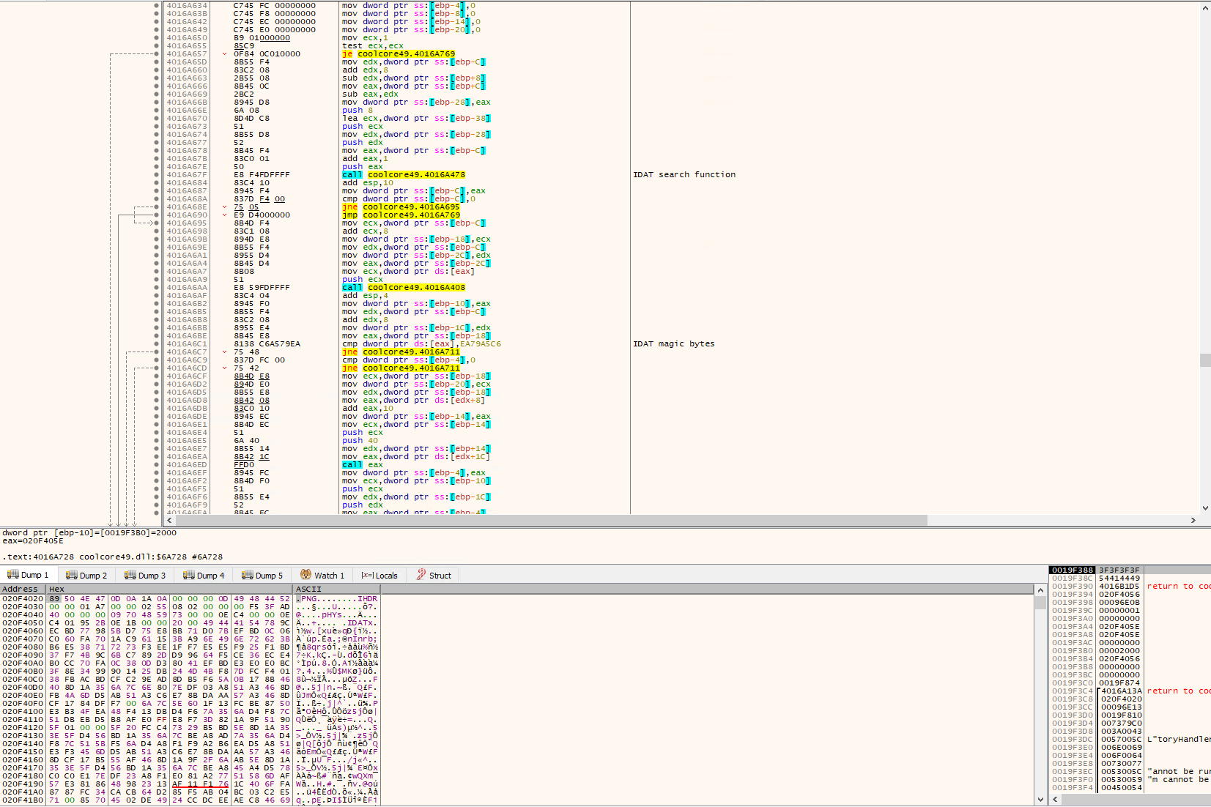Switch to the Locals tab
The width and height of the screenshot is (1211, 807).
[x=379, y=575]
